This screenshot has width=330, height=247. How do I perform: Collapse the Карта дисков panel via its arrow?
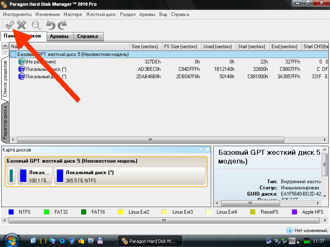(x=201, y=150)
